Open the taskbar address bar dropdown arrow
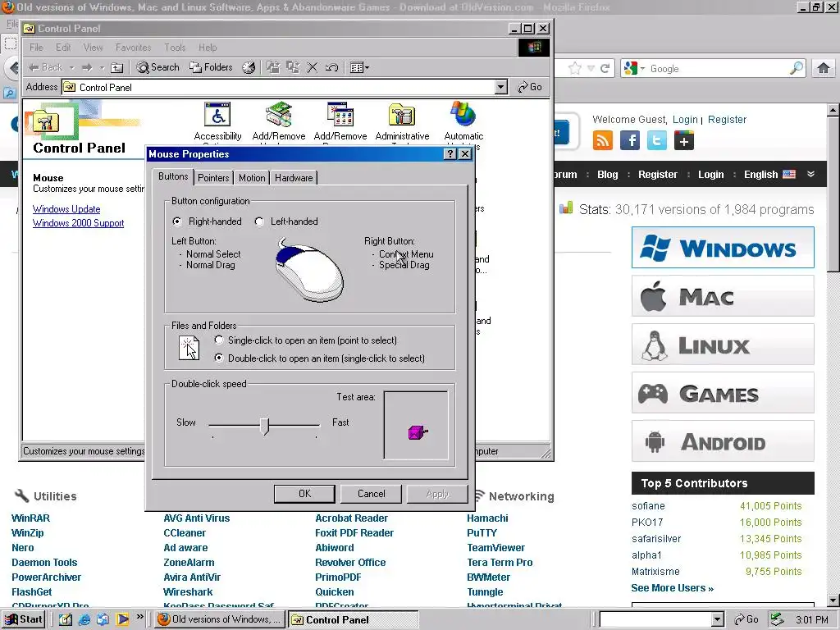Image resolution: width=840 pixels, height=630 pixels. (x=718, y=620)
